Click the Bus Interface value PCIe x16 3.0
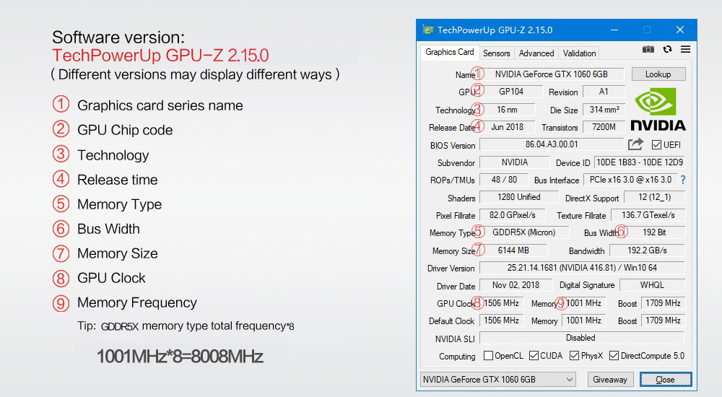Screen dimensions: 722x397 pos(630,180)
